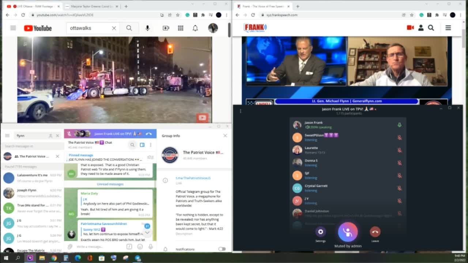Viewport: 468px width, 263px height.
Task: Select the 'Frank - The Voice of Free Speech' tab
Action: pyautogui.click(x=263, y=6)
